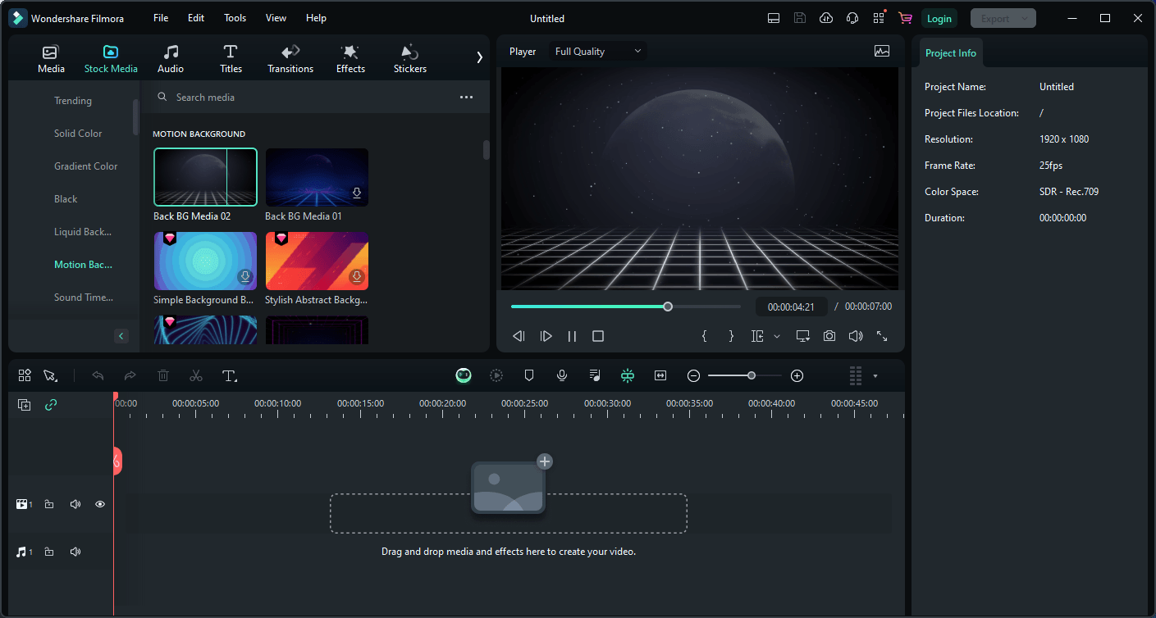Click the add track icon above the timeline
1156x618 pixels.
[25, 405]
